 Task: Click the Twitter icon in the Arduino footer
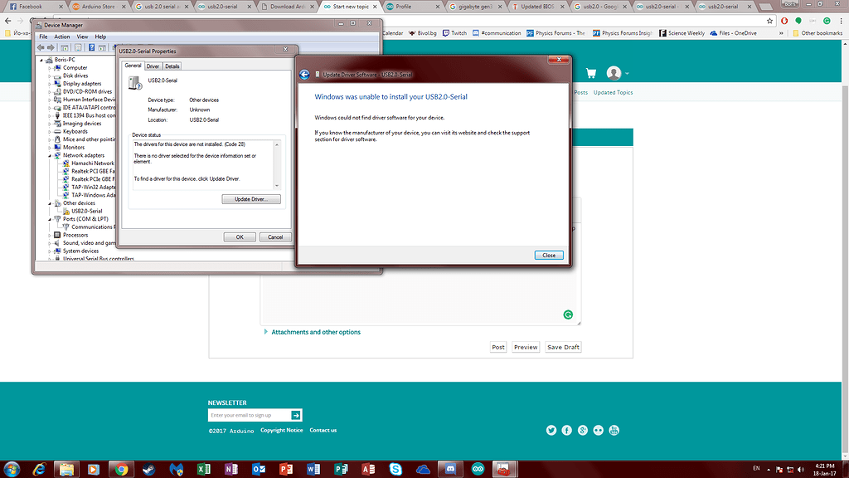pos(551,430)
